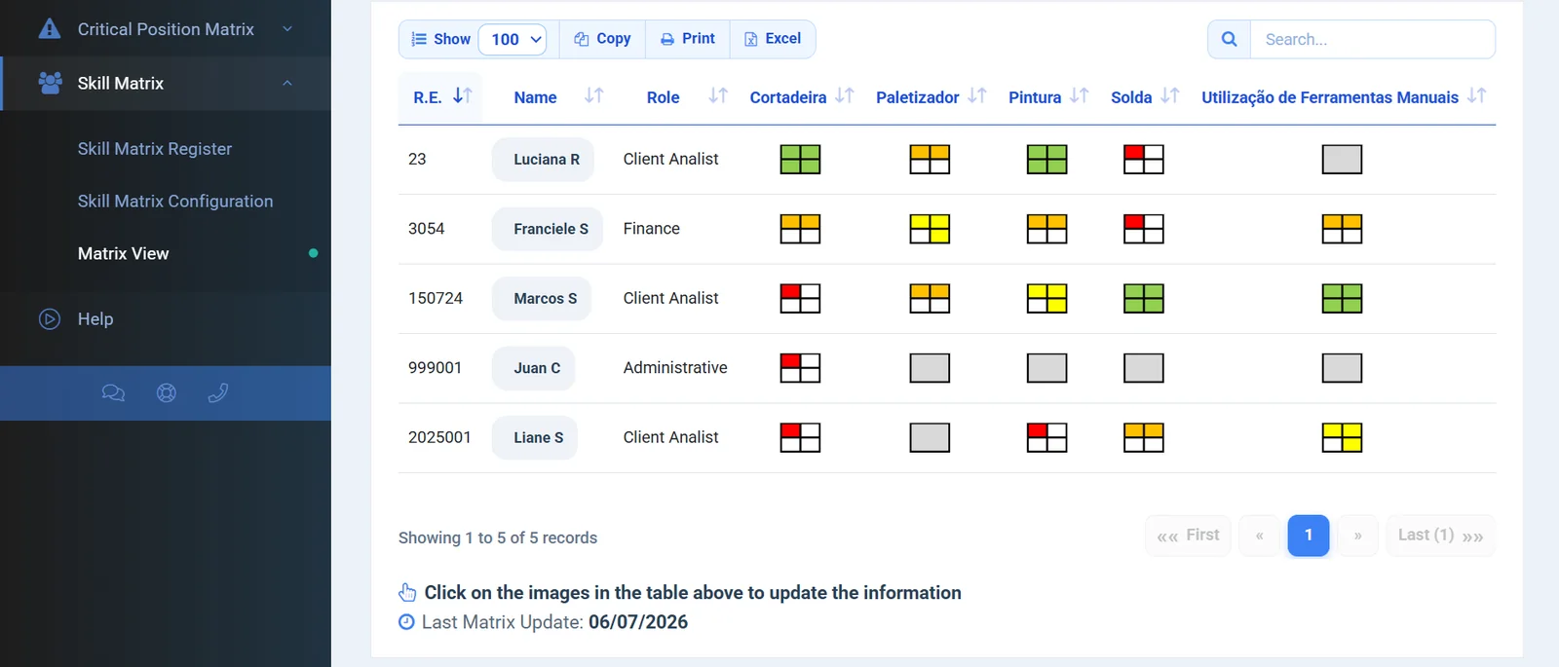Go to pagination page 1

click(1309, 536)
